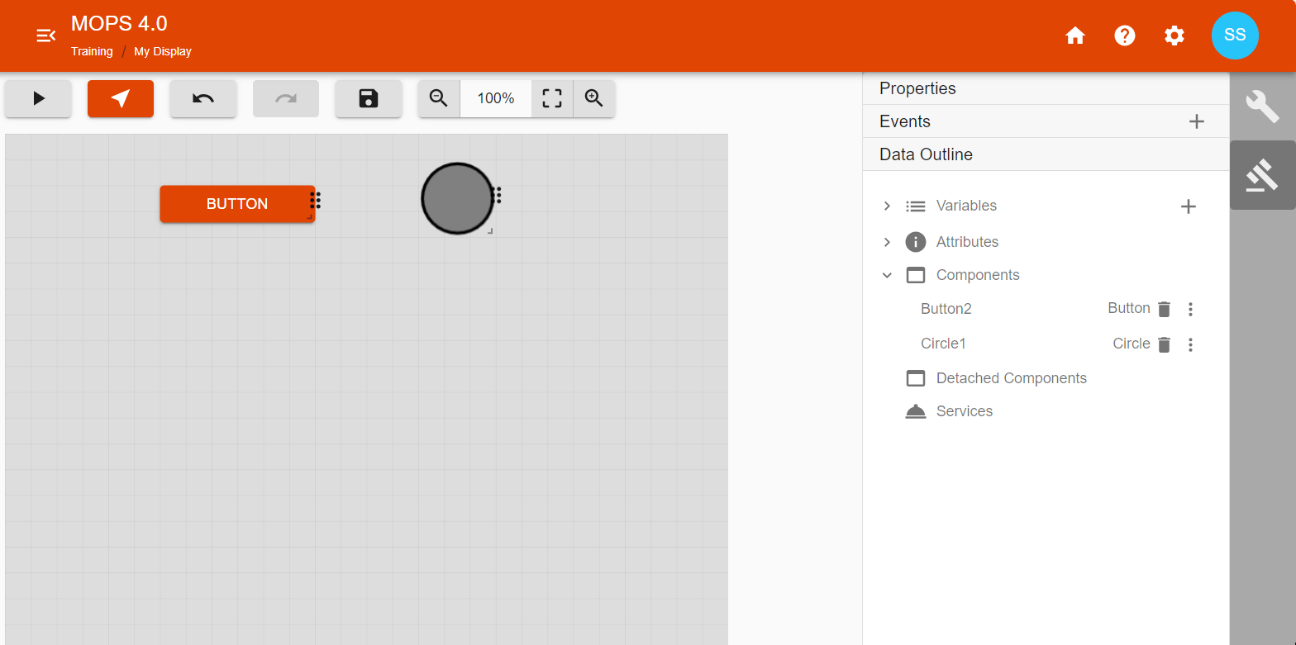The width and height of the screenshot is (1296, 645).
Task: Fit canvas to screen
Action: (552, 99)
